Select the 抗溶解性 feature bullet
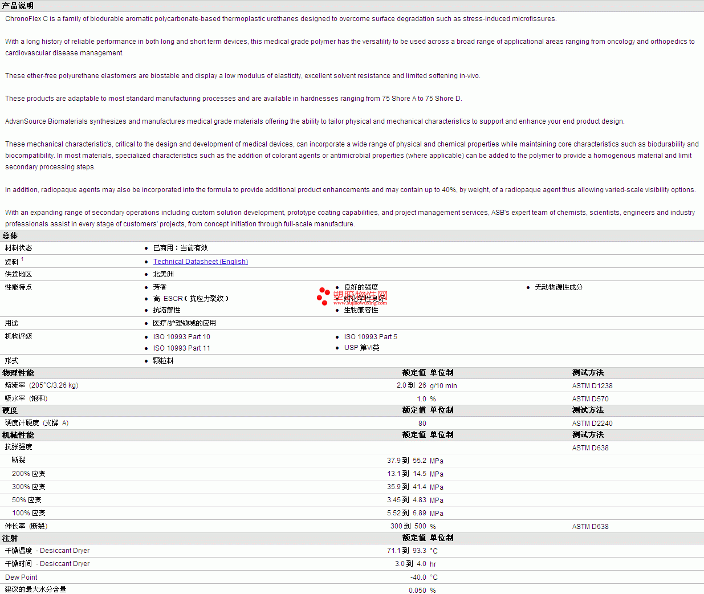704x594 pixels. [x=167, y=310]
